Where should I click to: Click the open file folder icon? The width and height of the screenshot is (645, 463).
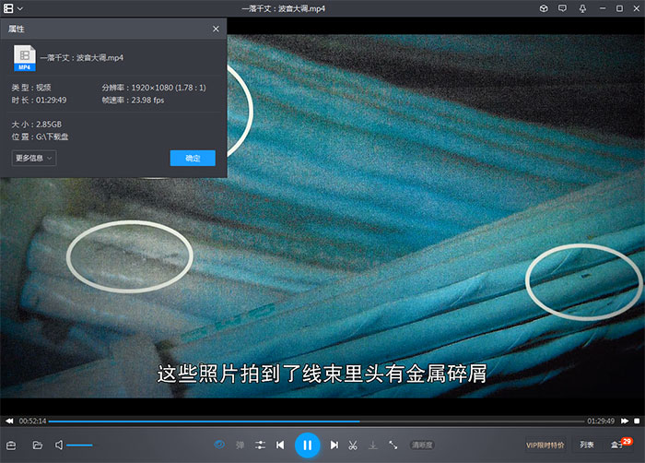pyautogui.click(x=38, y=445)
